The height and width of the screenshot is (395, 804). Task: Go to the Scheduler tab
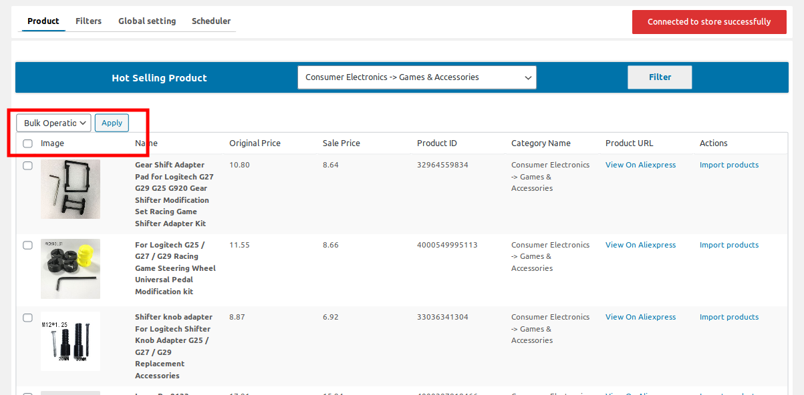pyautogui.click(x=211, y=21)
